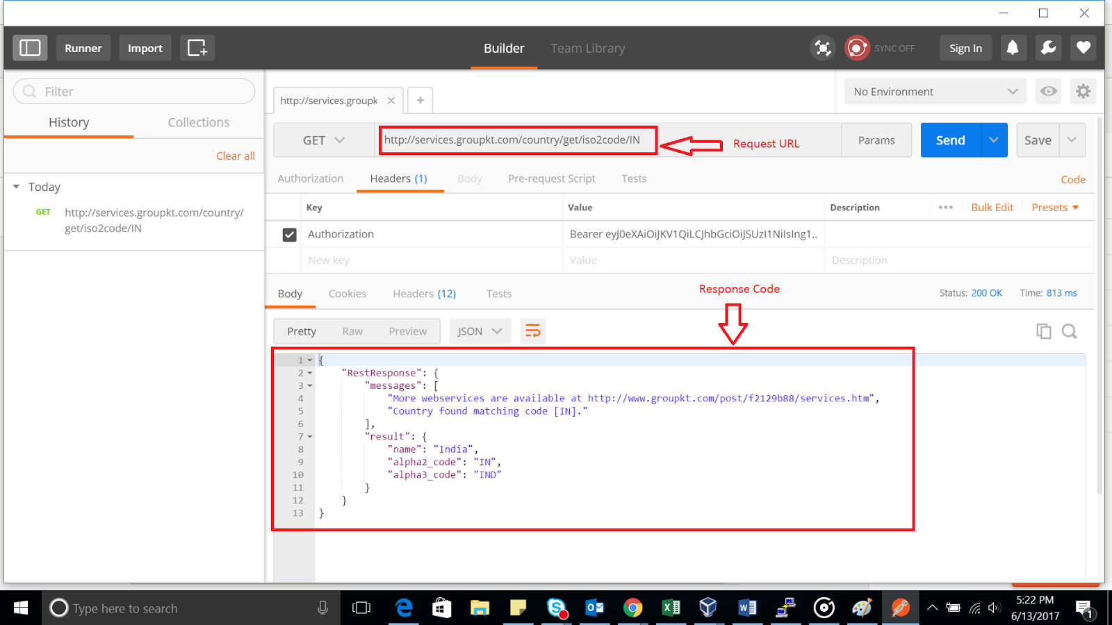
Task: Click the Params button
Action: pyautogui.click(x=876, y=140)
